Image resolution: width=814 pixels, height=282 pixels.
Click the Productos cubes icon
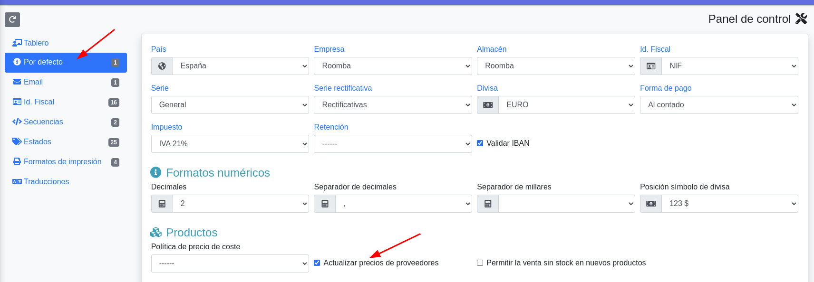click(156, 232)
